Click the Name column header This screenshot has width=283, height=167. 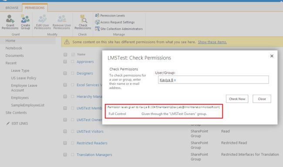tap(81, 54)
